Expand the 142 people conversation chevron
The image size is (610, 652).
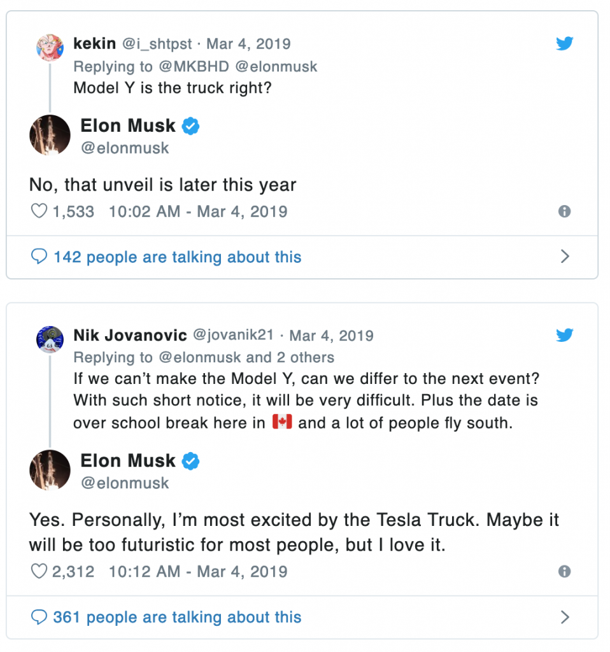(x=564, y=257)
